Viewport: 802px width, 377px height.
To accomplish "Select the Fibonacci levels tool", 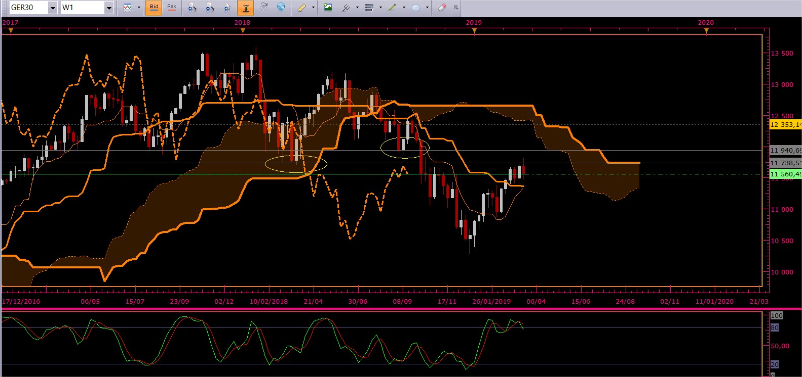I will (370, 8).
